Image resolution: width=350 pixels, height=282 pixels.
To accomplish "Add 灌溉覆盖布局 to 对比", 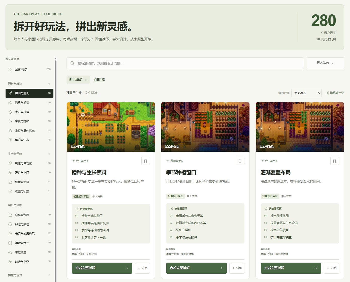I will click(x=331, y=268).
